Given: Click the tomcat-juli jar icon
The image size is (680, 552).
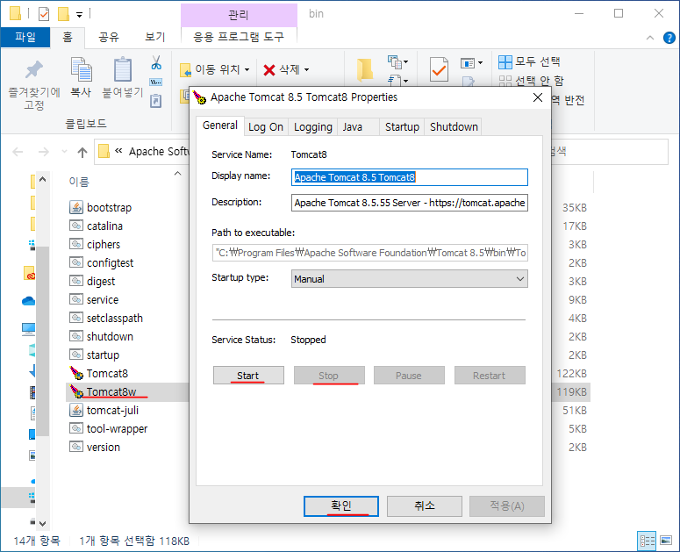Looking at the screenshot, I should pos(76,410).
